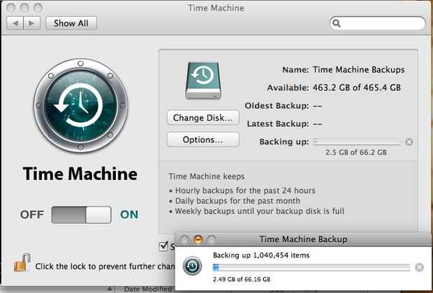
Task: Click the OFF label beside the switch
Action: point(32,215)
